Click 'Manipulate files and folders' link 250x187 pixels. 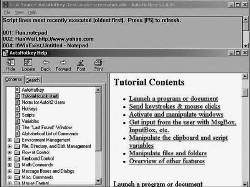(x=167, y=153)
